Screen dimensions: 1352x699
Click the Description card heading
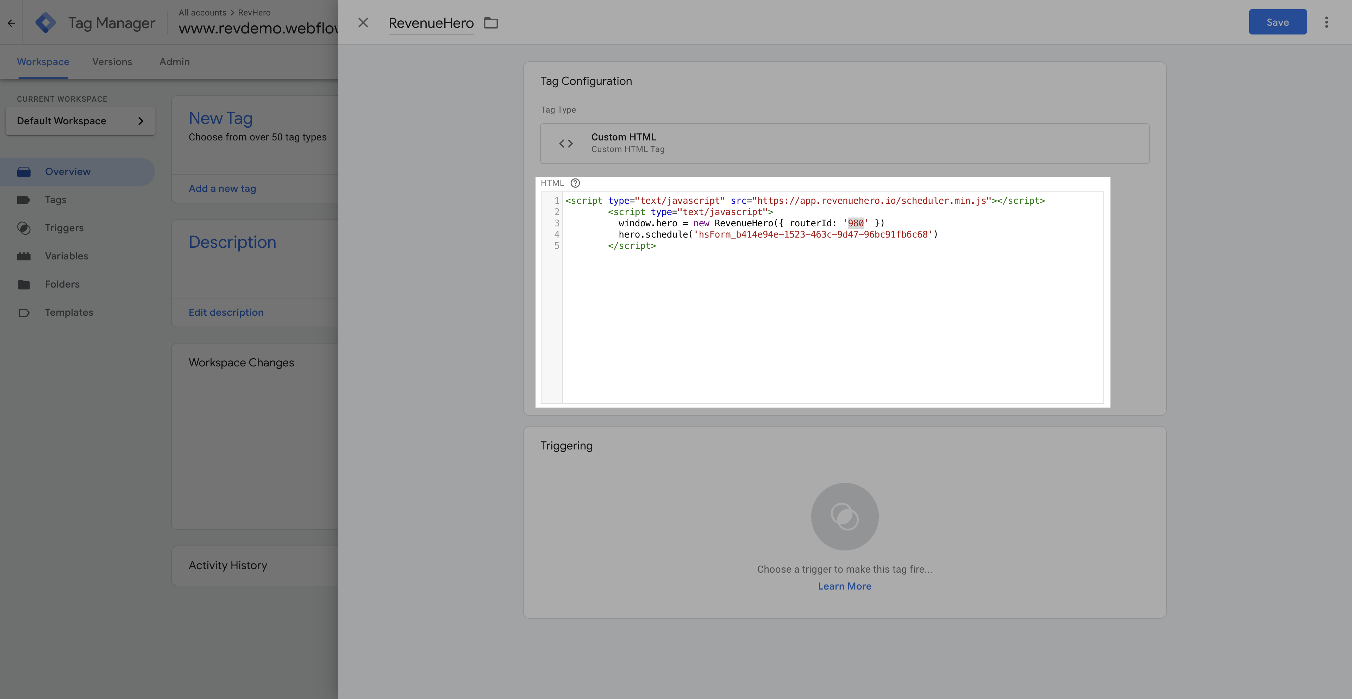(232, 242)
